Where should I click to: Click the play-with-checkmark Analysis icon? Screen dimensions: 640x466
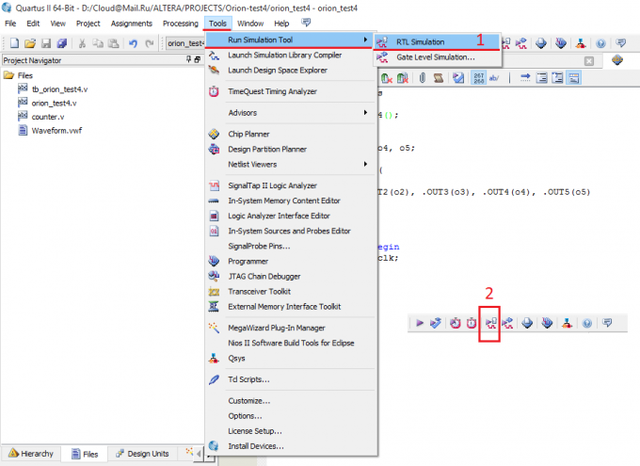(436, 323)
